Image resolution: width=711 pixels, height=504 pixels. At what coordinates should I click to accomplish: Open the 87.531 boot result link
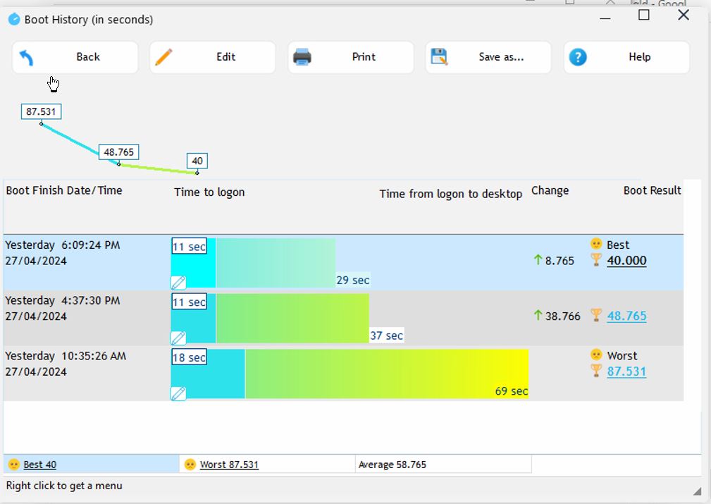[626, 371]
